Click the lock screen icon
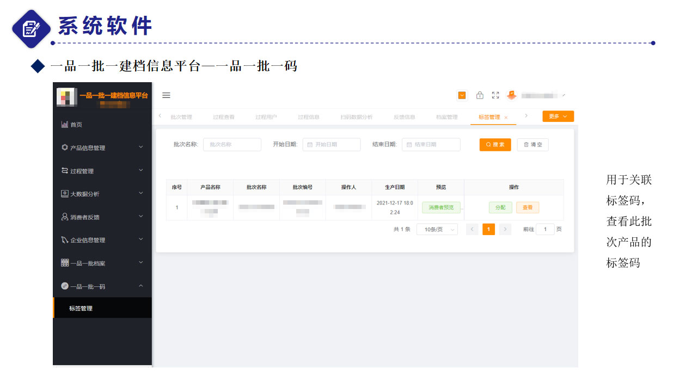686x381 pixels. [x=480, y=95]
